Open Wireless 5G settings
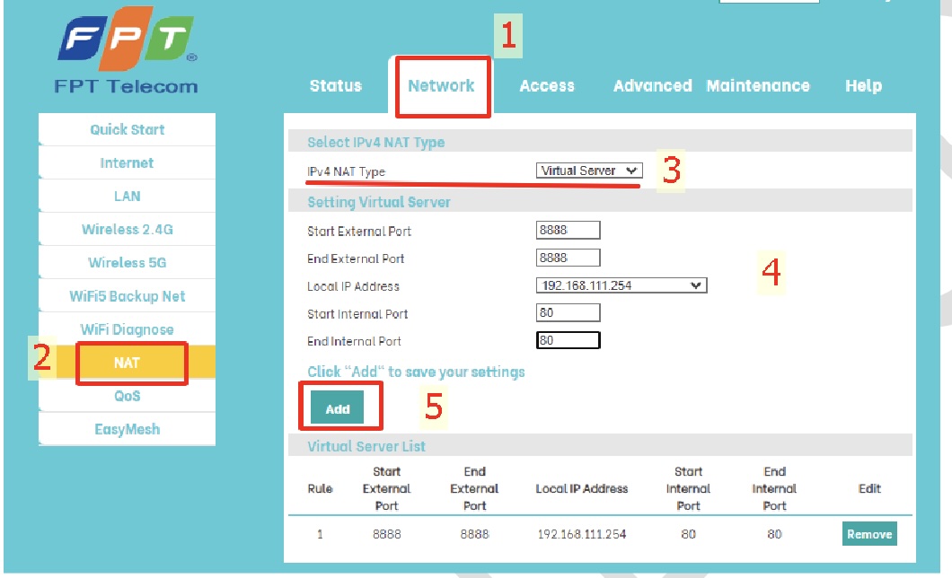The width and height of the screenshot is (952, 578). click(126, 262)
